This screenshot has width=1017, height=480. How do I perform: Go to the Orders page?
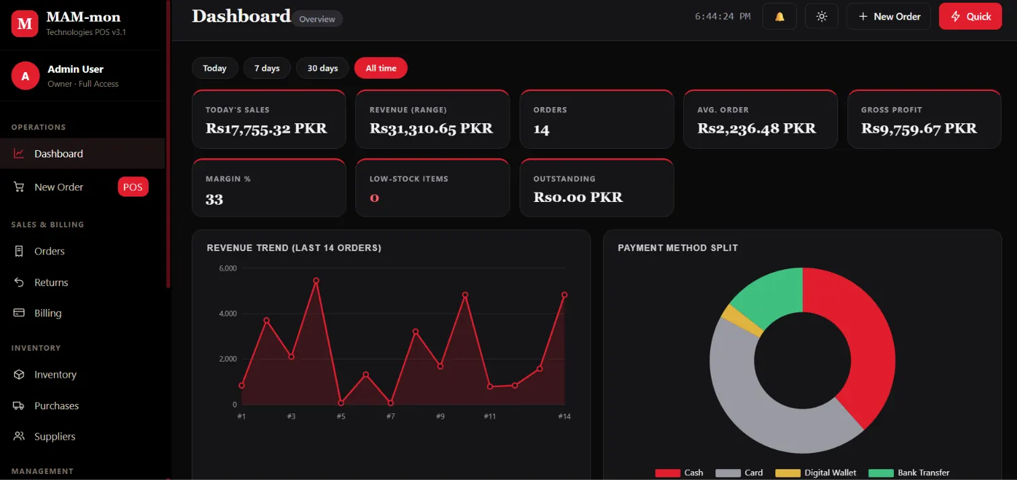click(82, 251)
